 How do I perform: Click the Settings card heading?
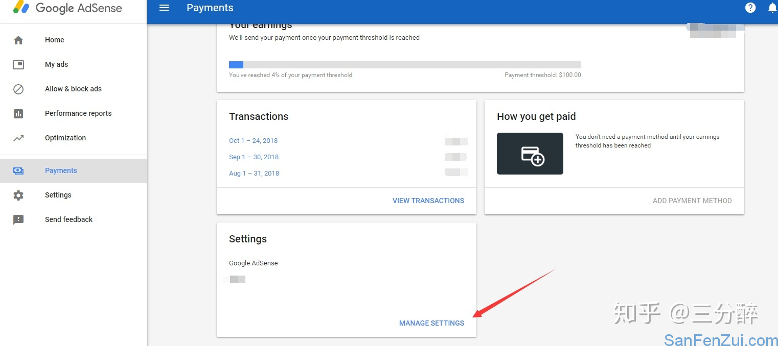pos(248,239)
